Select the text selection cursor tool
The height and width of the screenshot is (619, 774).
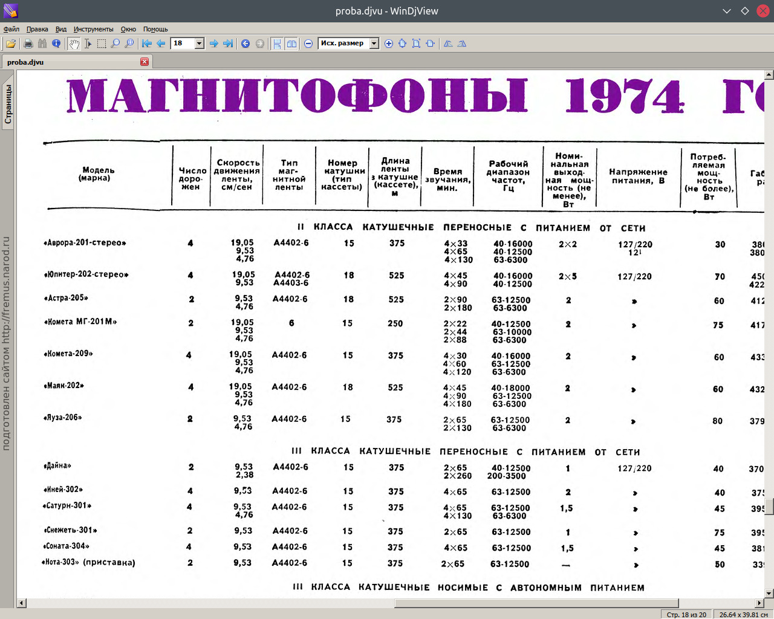tap(88, 44)
